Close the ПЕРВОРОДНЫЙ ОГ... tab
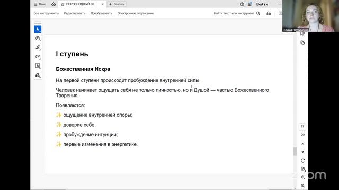This screenshot has width=339, height=190. pyautogui.click(x=102, y=4)
